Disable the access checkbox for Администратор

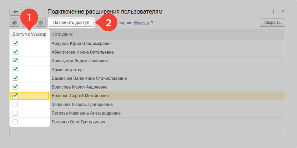pos(15,69)
